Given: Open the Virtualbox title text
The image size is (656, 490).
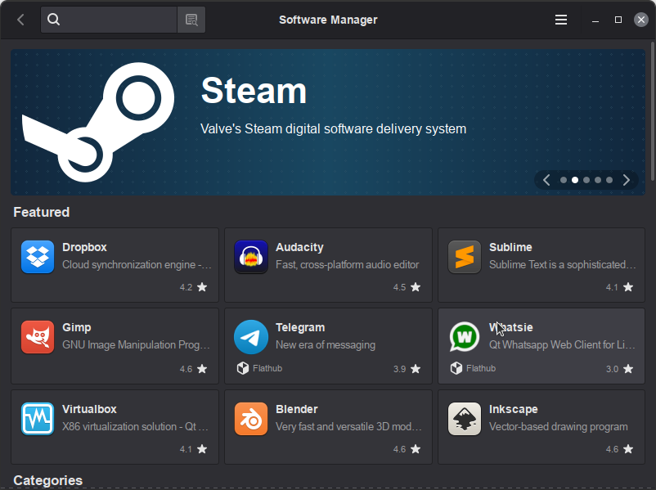Looking at the screenshot, I should tap(89, 409).
